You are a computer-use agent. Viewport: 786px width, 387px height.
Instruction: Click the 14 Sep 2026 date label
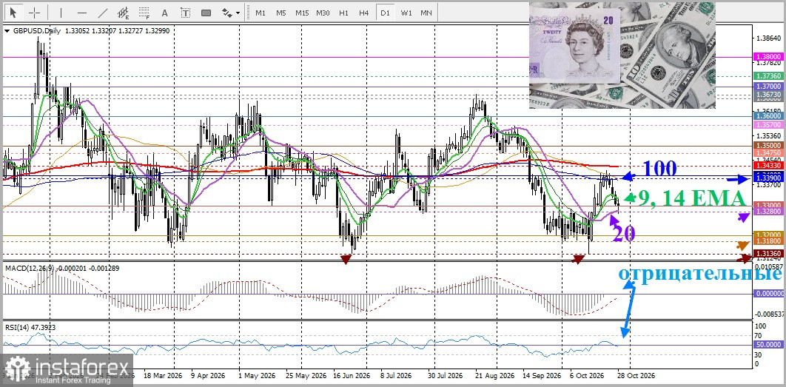click(x=541, y=375)
